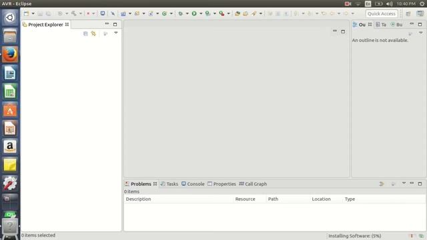Click the Resource column header
This screenshot has width=427, height=240.
[250, 199]
